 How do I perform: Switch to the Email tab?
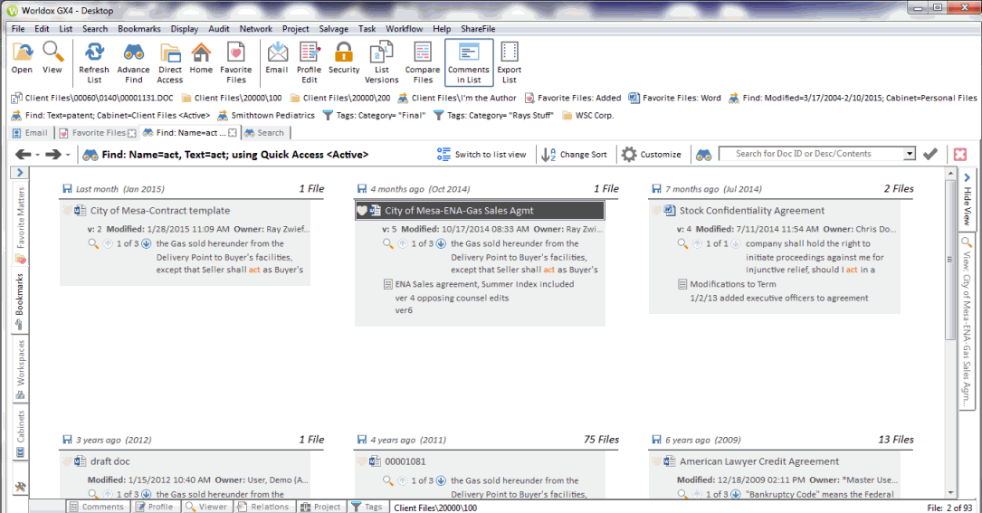point(31,133)
